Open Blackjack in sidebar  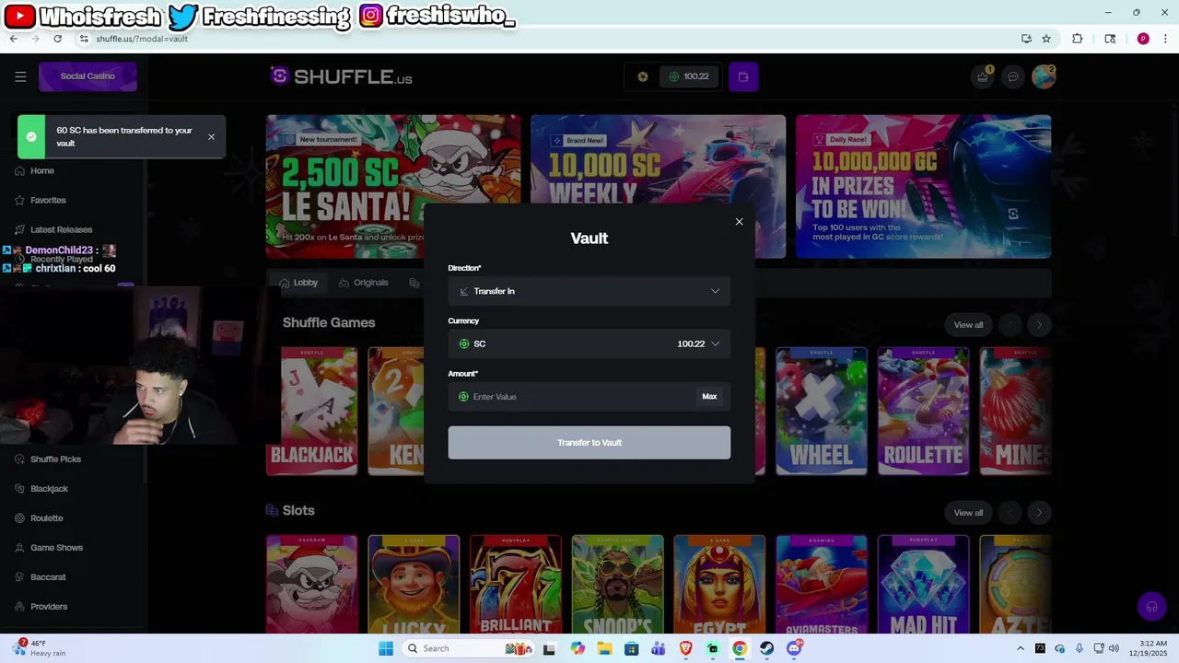49,489
